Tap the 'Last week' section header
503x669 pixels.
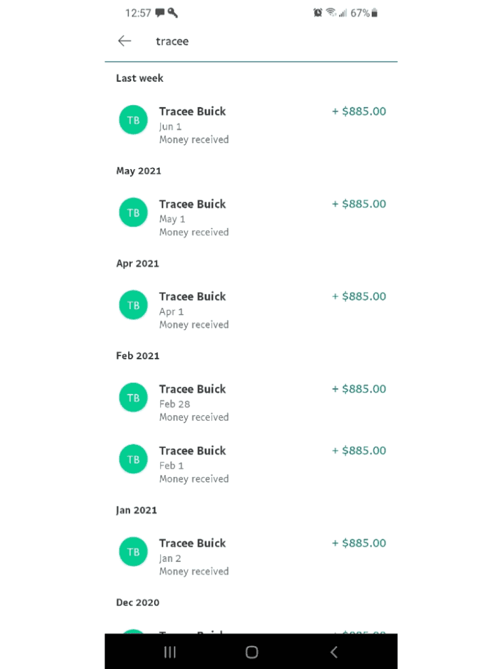click(140, 78)
